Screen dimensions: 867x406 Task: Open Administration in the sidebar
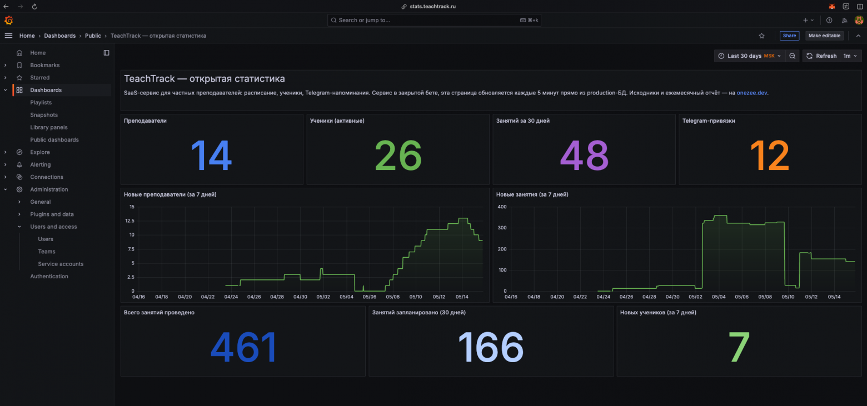[49, 189]
